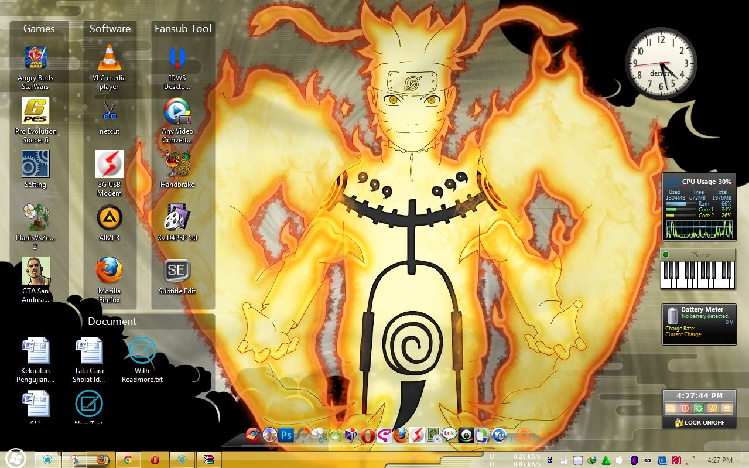Open Snipping Tool scissors in dock
This screenshot has width=749, height=468.
(x=319, y=435)
